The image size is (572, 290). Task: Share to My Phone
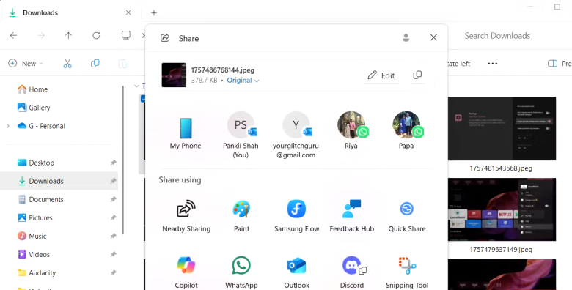click(x=186, y=133)
